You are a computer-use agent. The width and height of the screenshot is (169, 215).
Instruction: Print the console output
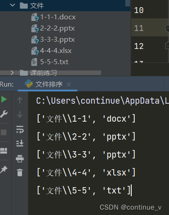[x=20, y=158]
